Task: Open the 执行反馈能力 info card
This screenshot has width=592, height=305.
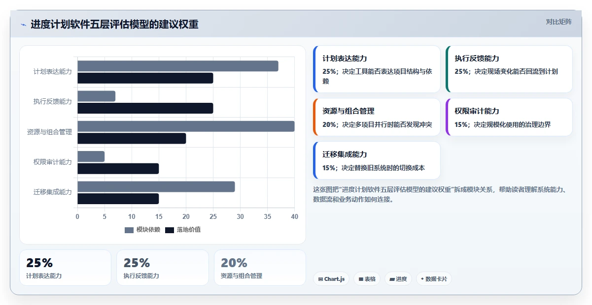Action: coord(509,69)
